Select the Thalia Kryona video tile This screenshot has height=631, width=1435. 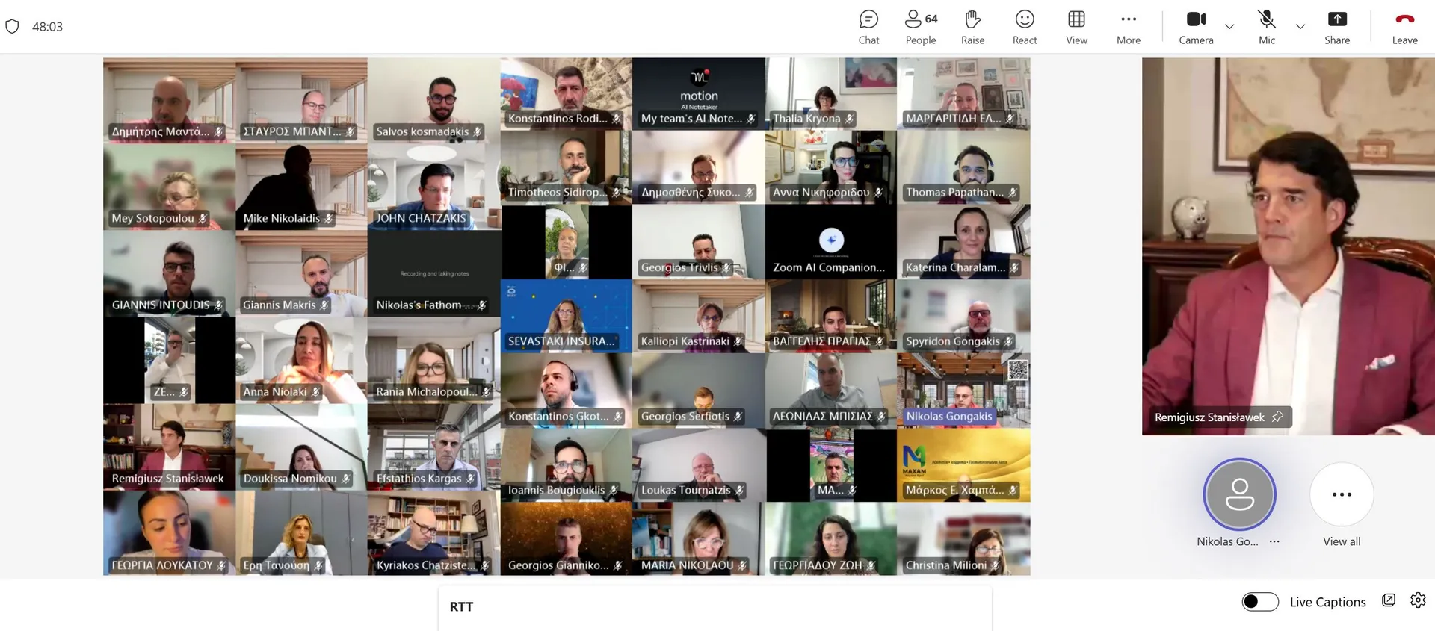tap(831, 93)
